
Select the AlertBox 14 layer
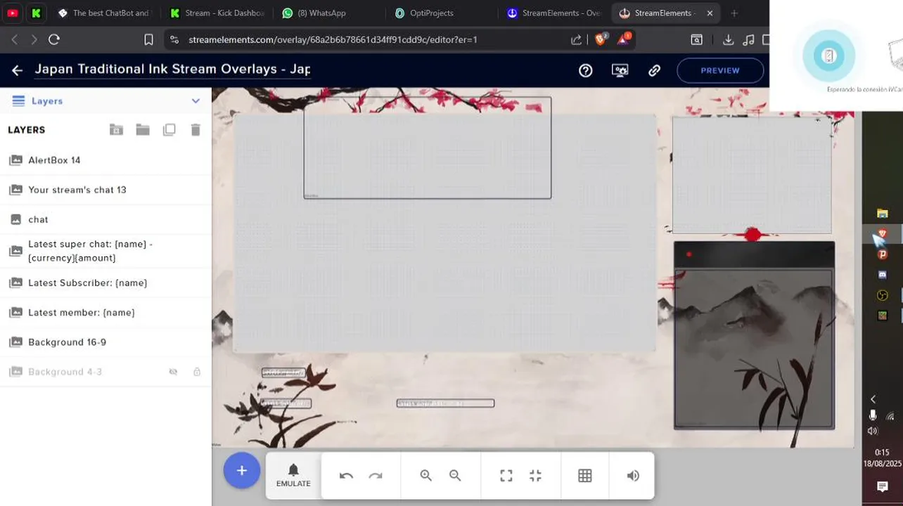[x=105, y=160]
